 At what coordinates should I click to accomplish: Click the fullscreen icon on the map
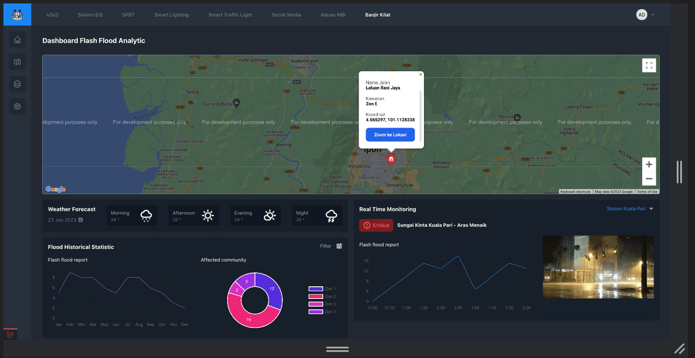tap(649, 65)
